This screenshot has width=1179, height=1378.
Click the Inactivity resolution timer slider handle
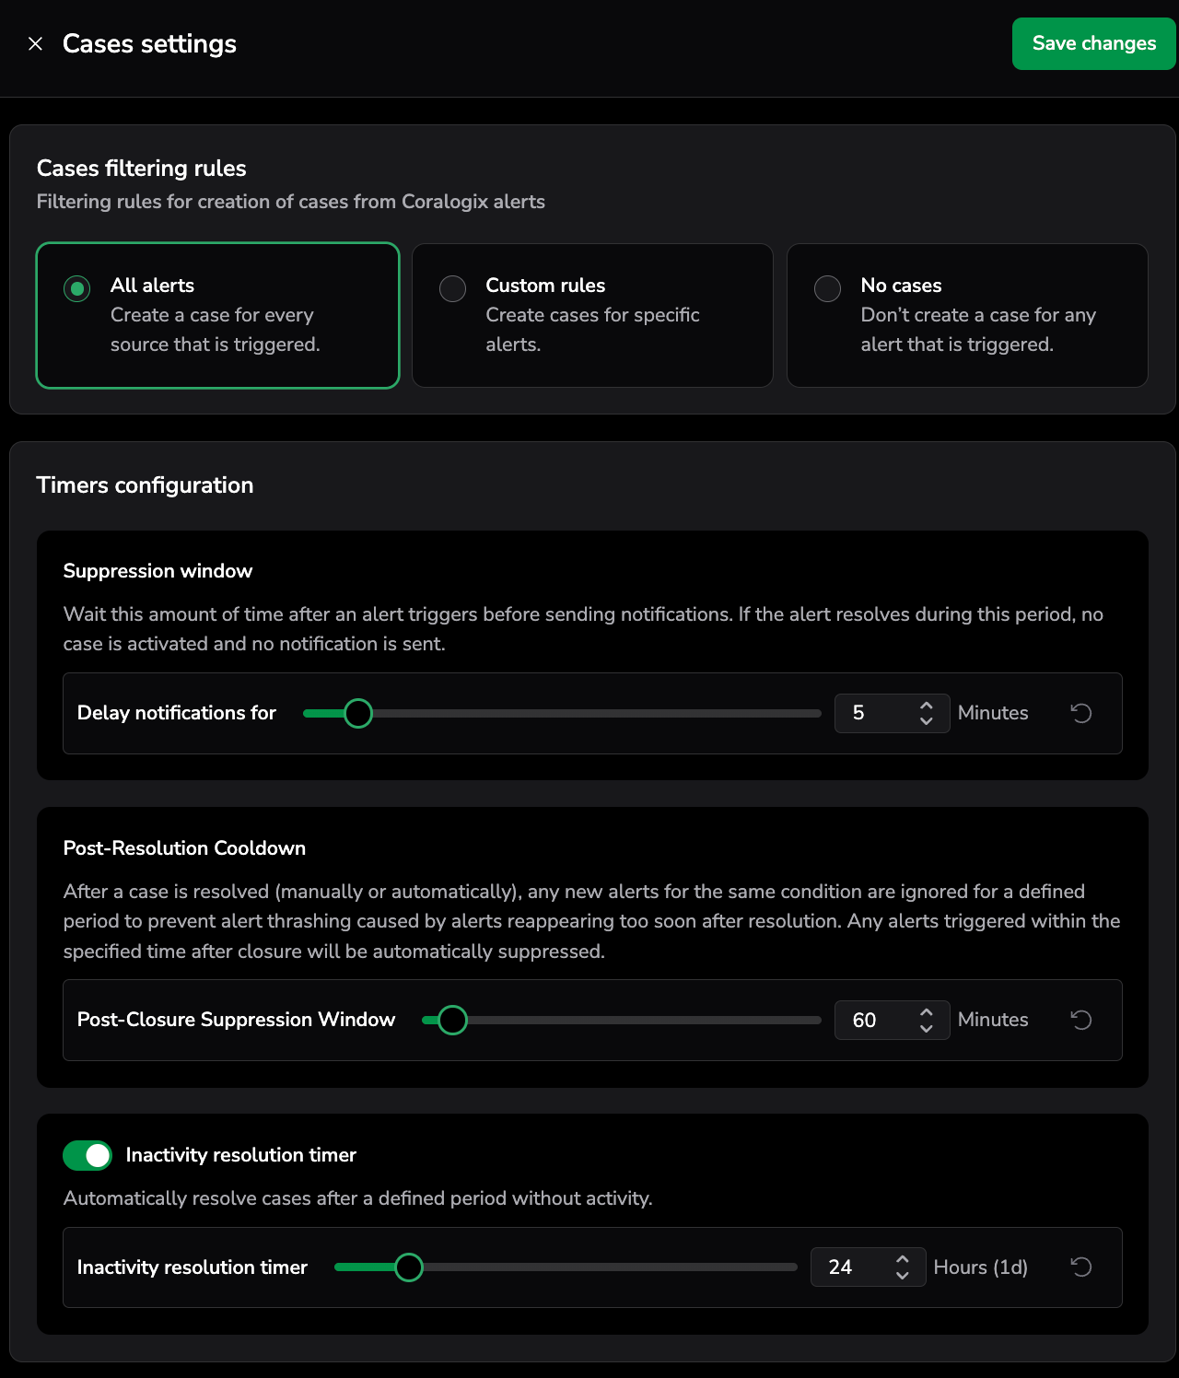click(408, 1267)
